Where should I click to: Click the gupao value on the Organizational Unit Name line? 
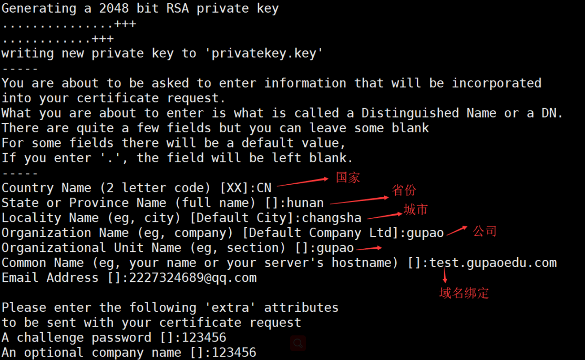point(335,248)
